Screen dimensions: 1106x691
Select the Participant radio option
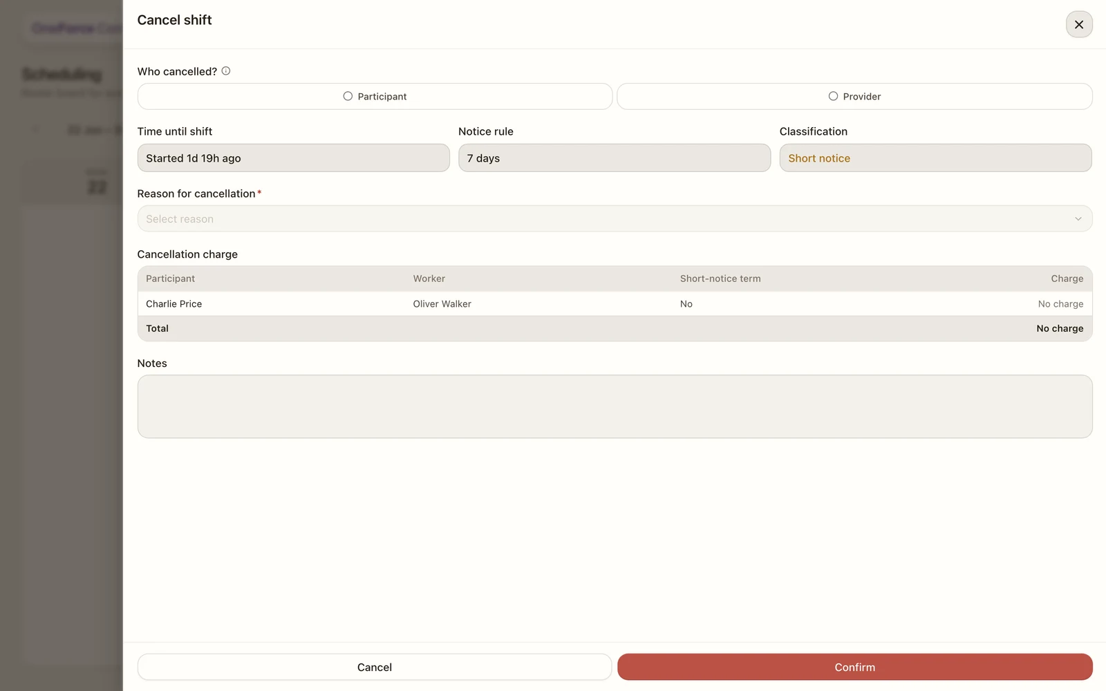point(375,97)
